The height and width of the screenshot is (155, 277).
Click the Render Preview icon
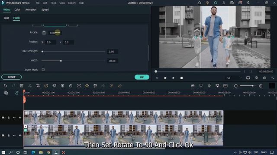click(x=193, y=86)
